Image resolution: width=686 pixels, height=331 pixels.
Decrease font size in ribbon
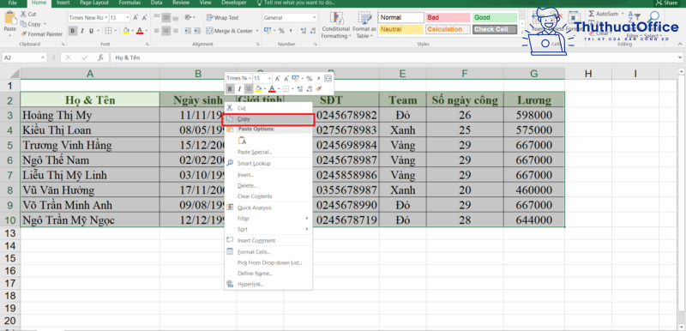(x=144, y=18)
